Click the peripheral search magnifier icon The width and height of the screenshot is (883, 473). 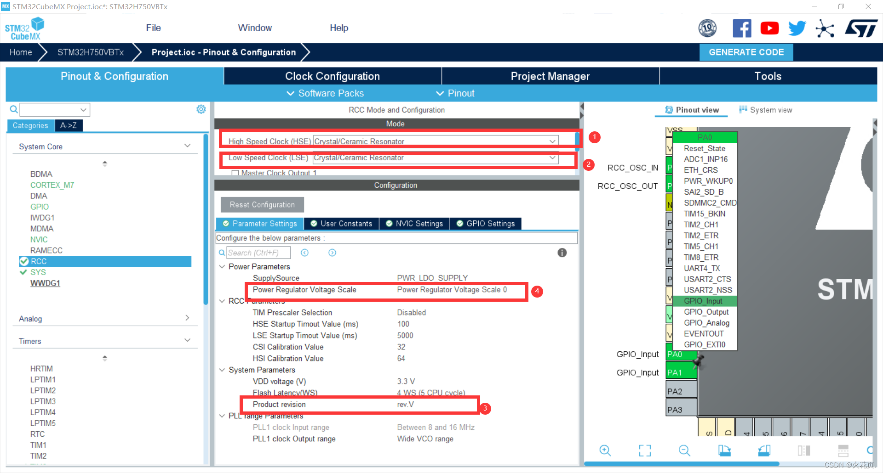[x=14, y=109]
